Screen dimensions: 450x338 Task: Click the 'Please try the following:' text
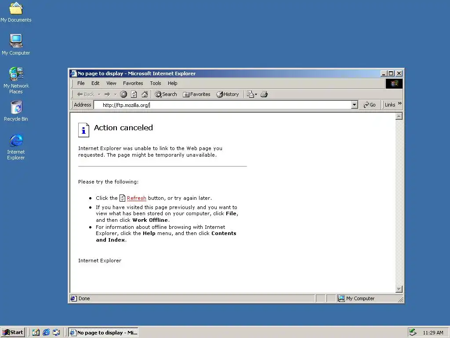click(x=108, y=182)
